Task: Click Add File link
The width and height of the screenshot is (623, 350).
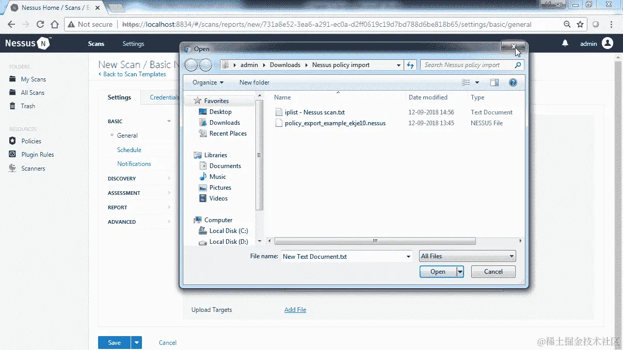Action: tap(295, 310)
